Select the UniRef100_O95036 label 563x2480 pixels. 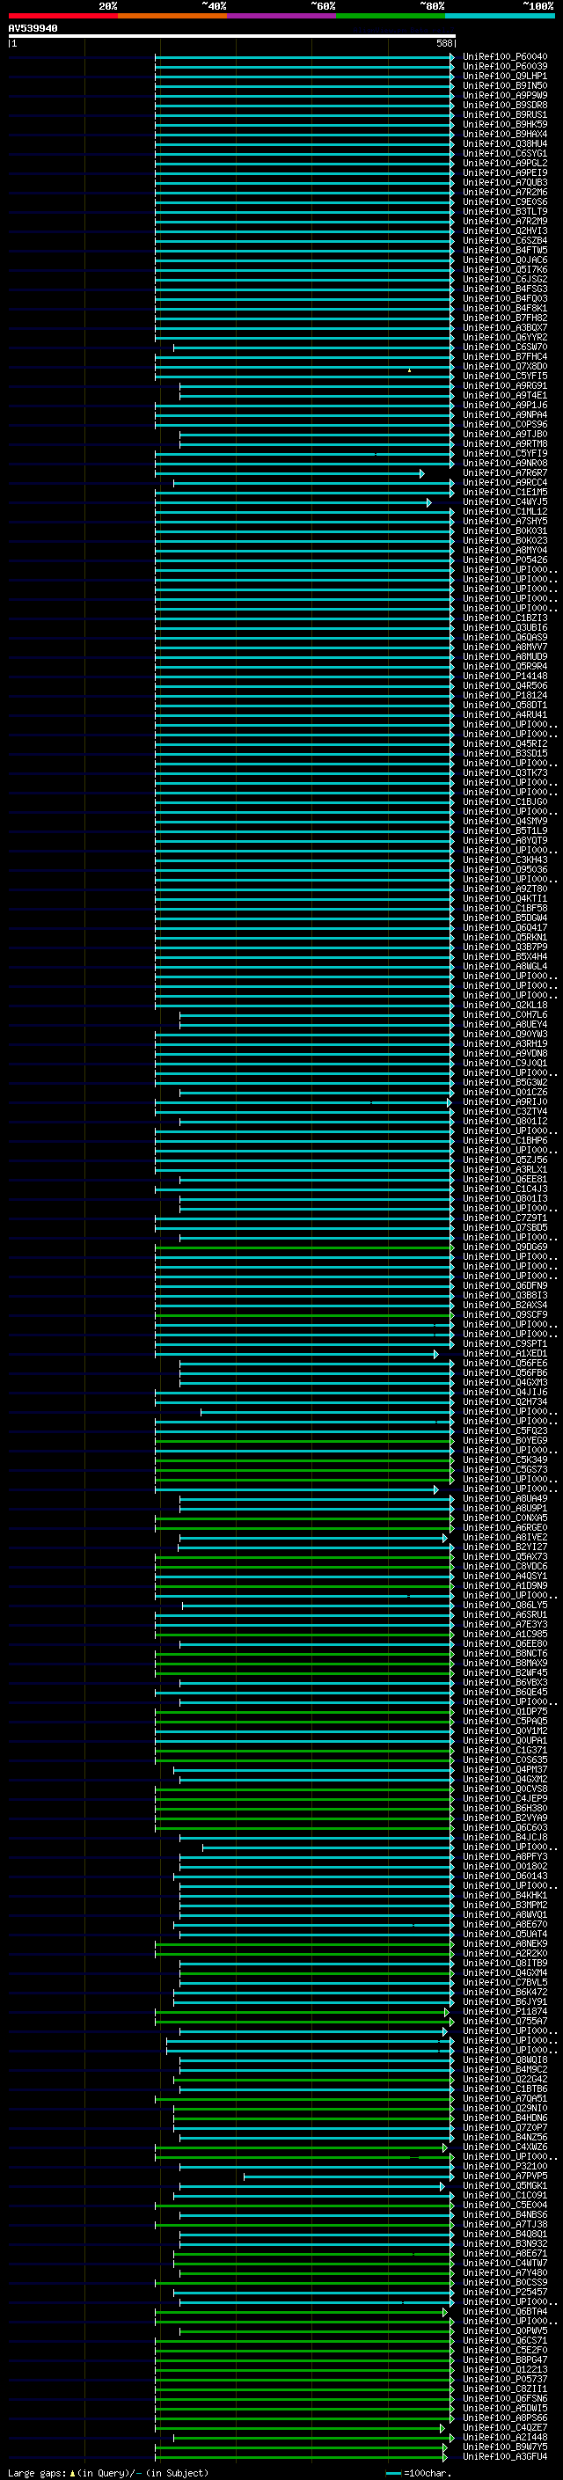point(504,869)
